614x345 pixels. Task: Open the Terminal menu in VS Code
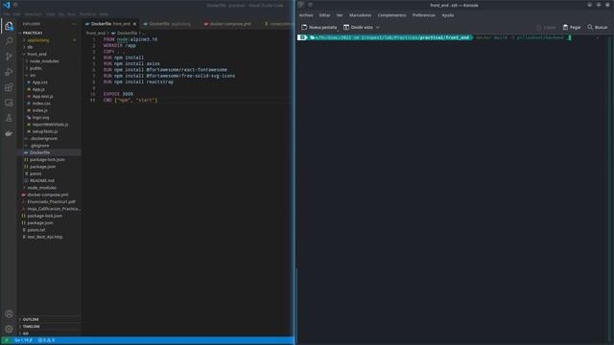[87, 13]
